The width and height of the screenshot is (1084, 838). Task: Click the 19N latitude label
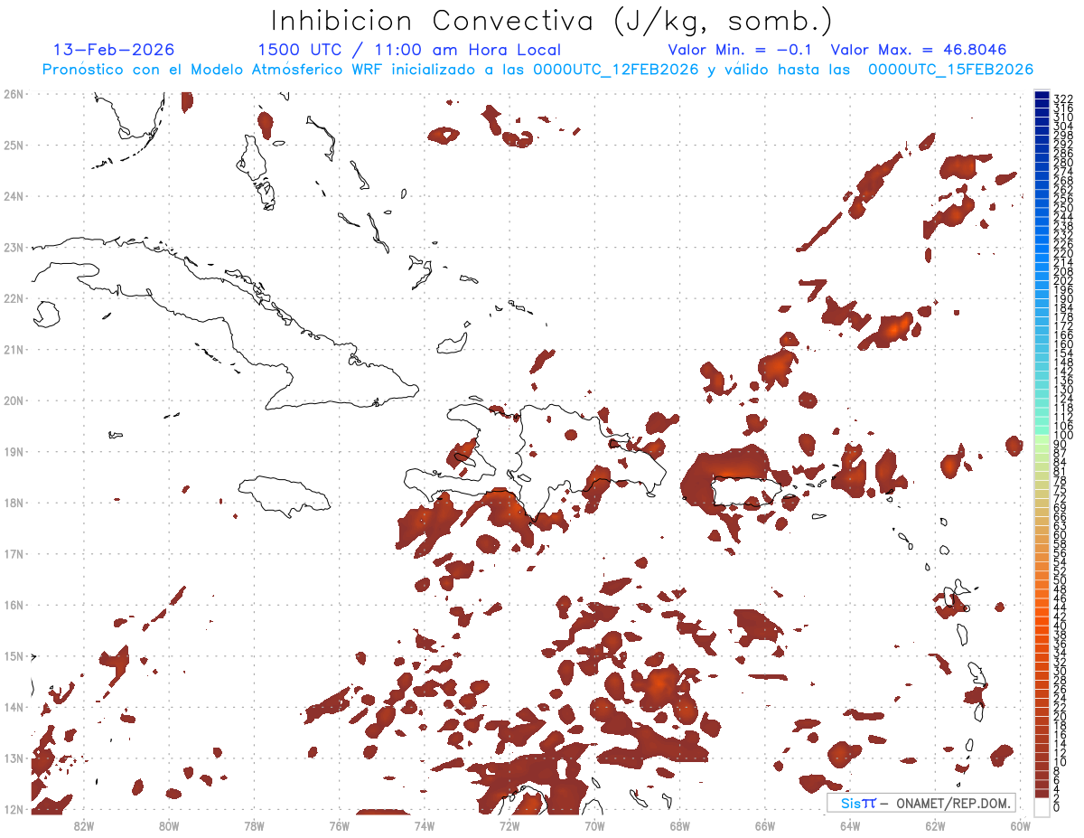(x=14, y=451)
